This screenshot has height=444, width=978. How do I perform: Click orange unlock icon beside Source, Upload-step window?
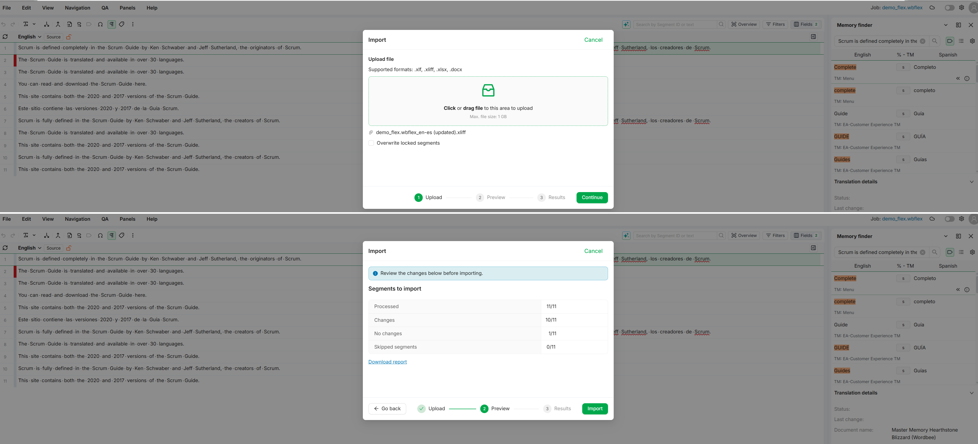click(69, 37)
